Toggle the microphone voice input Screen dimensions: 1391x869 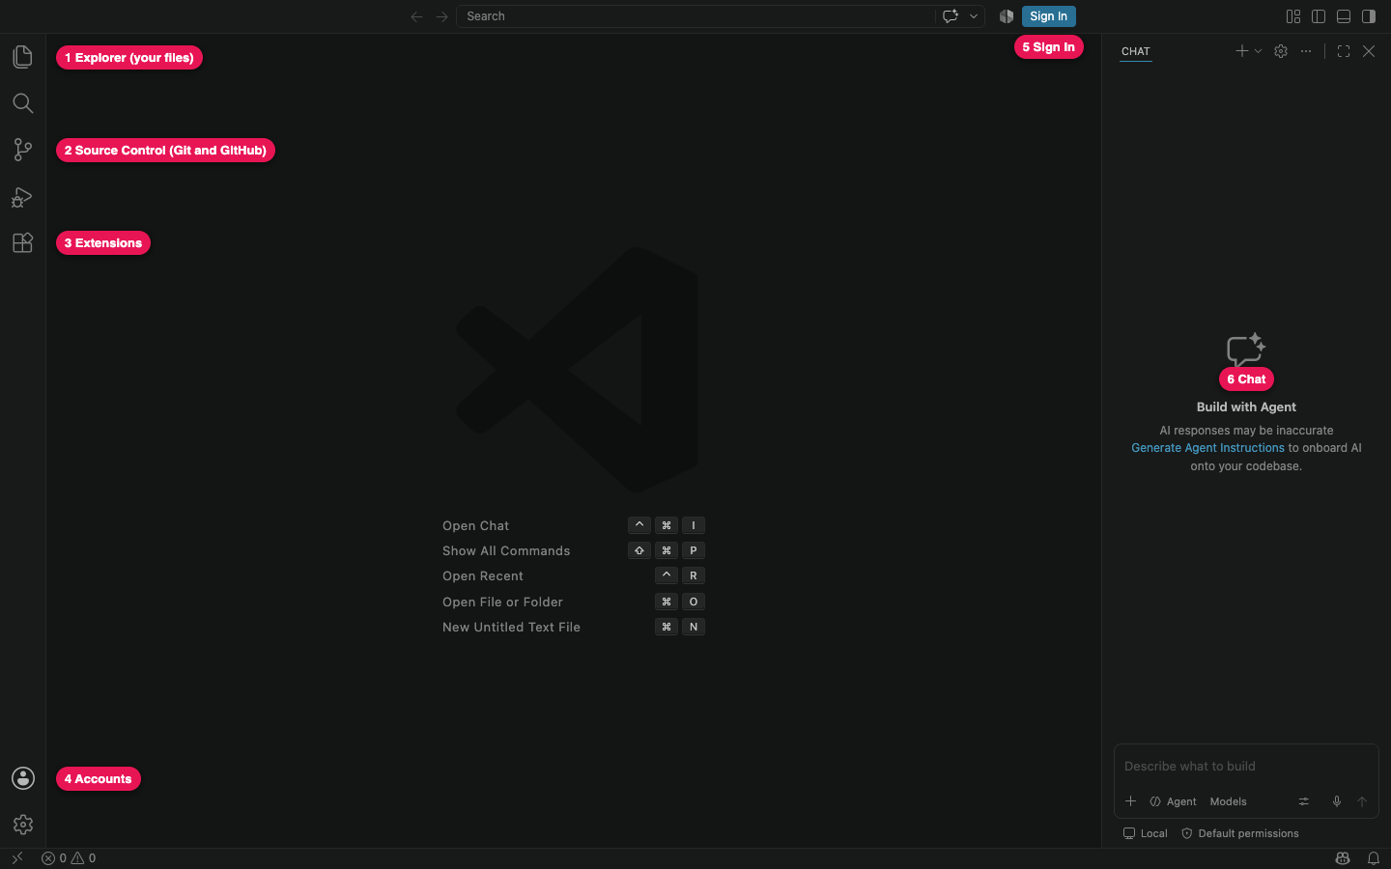(x=1337, y=801)
